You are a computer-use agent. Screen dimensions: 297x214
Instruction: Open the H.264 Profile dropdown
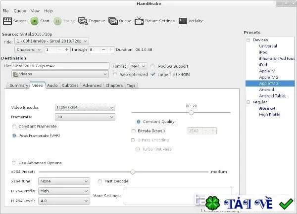[64, 191]
